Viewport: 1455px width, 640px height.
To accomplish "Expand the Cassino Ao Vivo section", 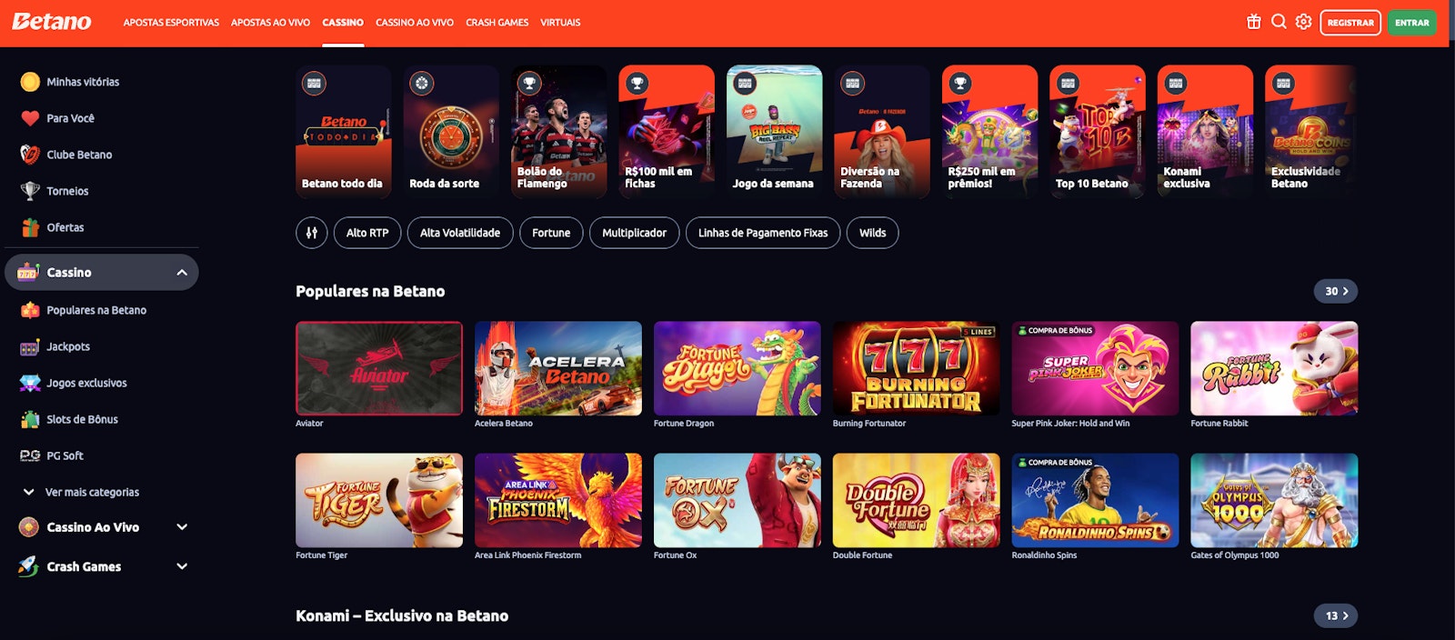I will 182,527.
